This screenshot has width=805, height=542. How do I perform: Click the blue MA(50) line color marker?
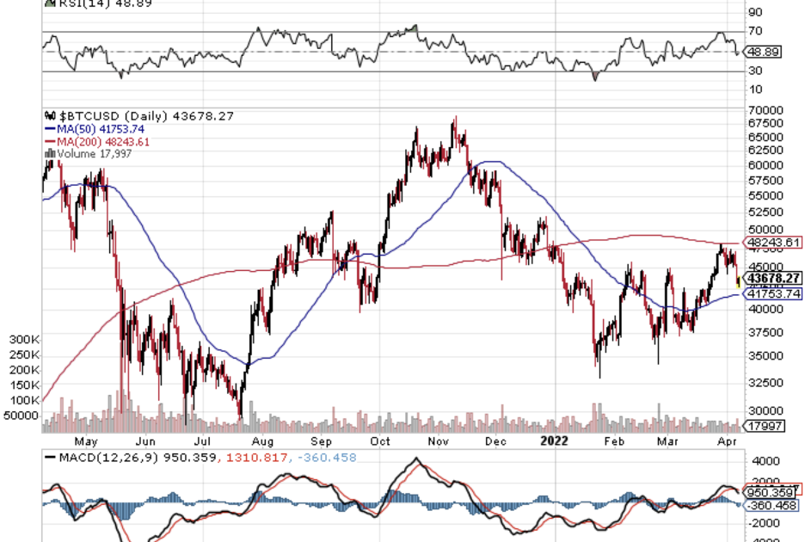click(48, 129)
